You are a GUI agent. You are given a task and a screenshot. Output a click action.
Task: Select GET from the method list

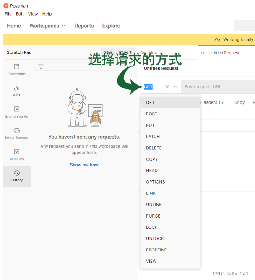(170, 103)
